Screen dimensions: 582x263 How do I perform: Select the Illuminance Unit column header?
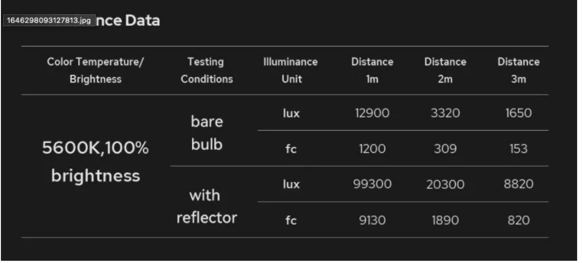[291, 70]
